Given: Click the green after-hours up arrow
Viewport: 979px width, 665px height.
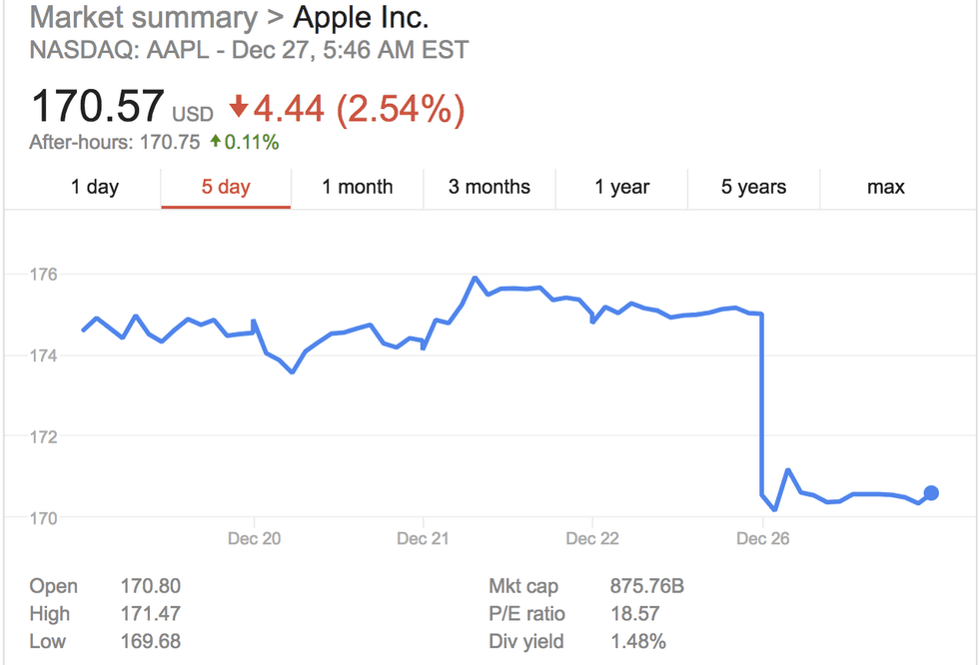Looking at the screenshot, I should [x=215, y=142].
